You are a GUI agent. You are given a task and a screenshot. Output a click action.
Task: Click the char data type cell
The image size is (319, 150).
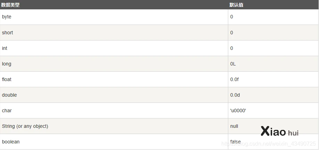coord(7,111)
